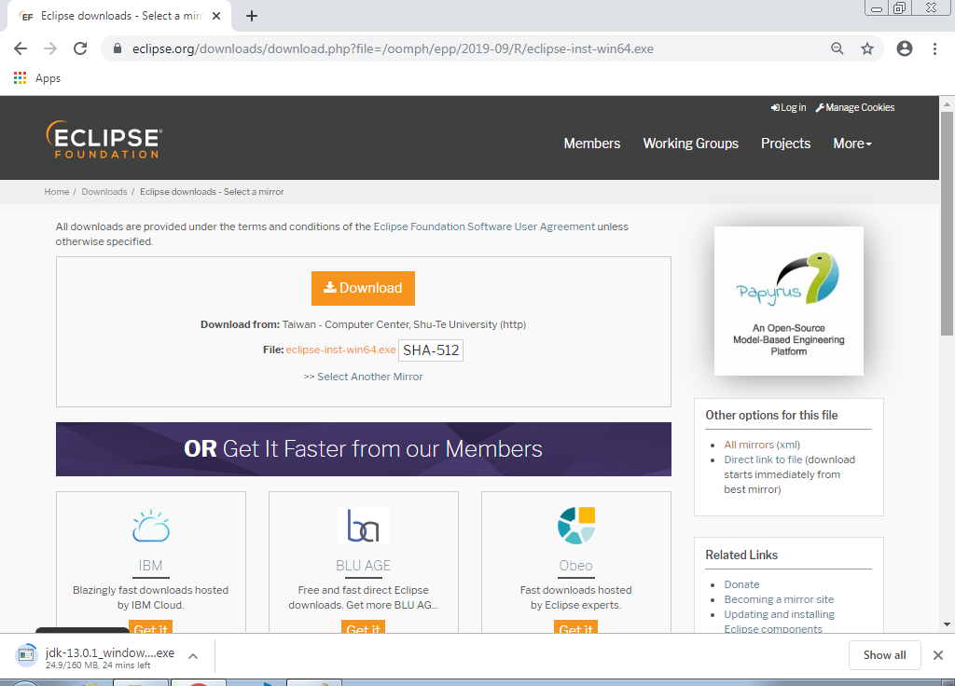Screen dimensions: 955x686
Task: Click the Papyrus advertisement banner
Action: tap(789, 301)
